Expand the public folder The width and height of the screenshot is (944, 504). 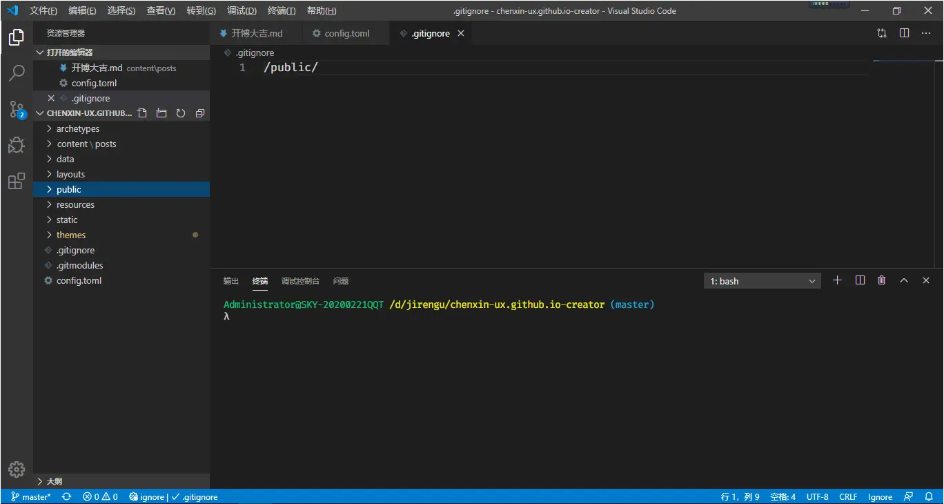(121, 189)
